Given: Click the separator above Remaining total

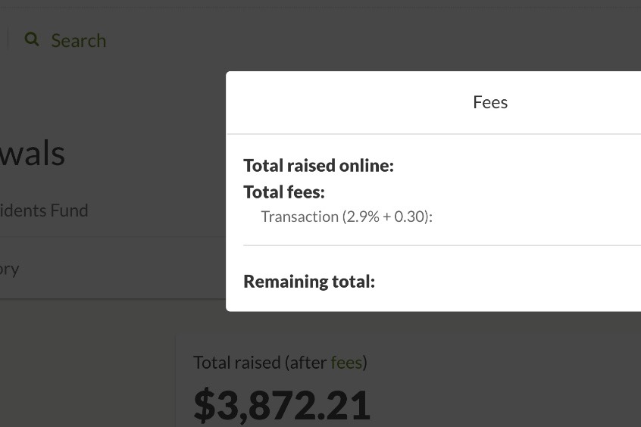Looking at the screenshot, I should point(442,245).
